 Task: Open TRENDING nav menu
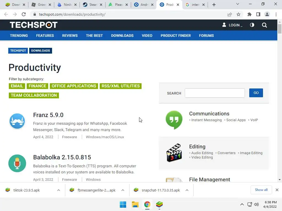pos(19,35)
